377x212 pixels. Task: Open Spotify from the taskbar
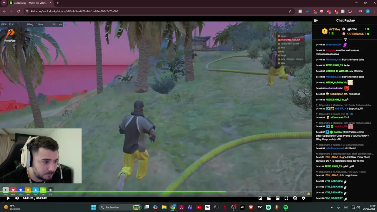click(286, 207)
